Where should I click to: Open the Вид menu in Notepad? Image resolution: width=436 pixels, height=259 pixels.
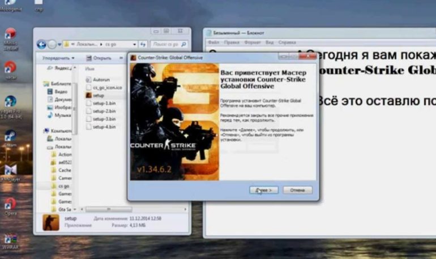pyautogui.click(x=270, y=42)
